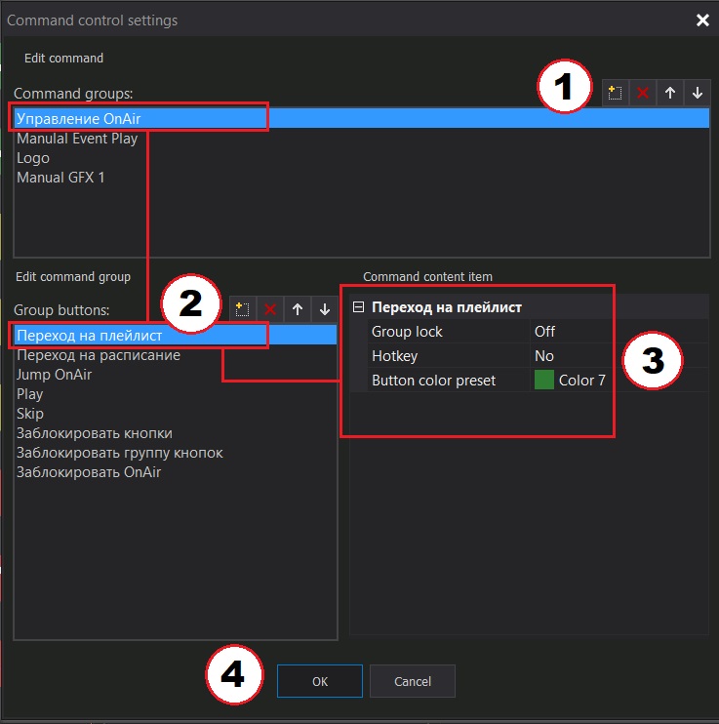Select the Skip group button
The height and width of the screenshot is (724, 719).
pyautogui.click(x=176, y=414)
